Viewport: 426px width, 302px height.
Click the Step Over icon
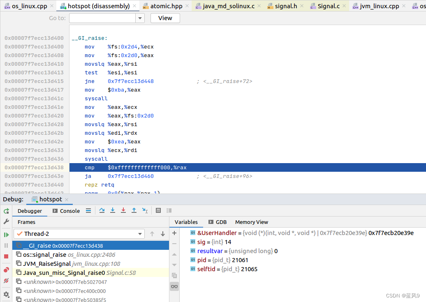click(102, 210)
